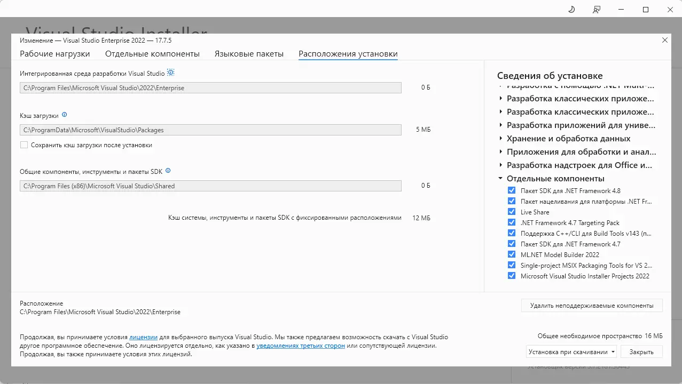Uncheck the Live Share component
Screen dimensions: 682x384
(512, 212)
